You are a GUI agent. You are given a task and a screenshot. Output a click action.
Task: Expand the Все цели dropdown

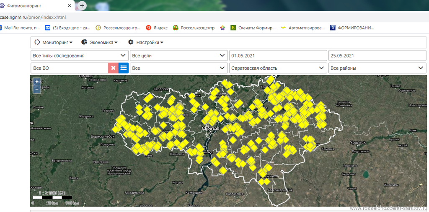click(x=178, y=56)
